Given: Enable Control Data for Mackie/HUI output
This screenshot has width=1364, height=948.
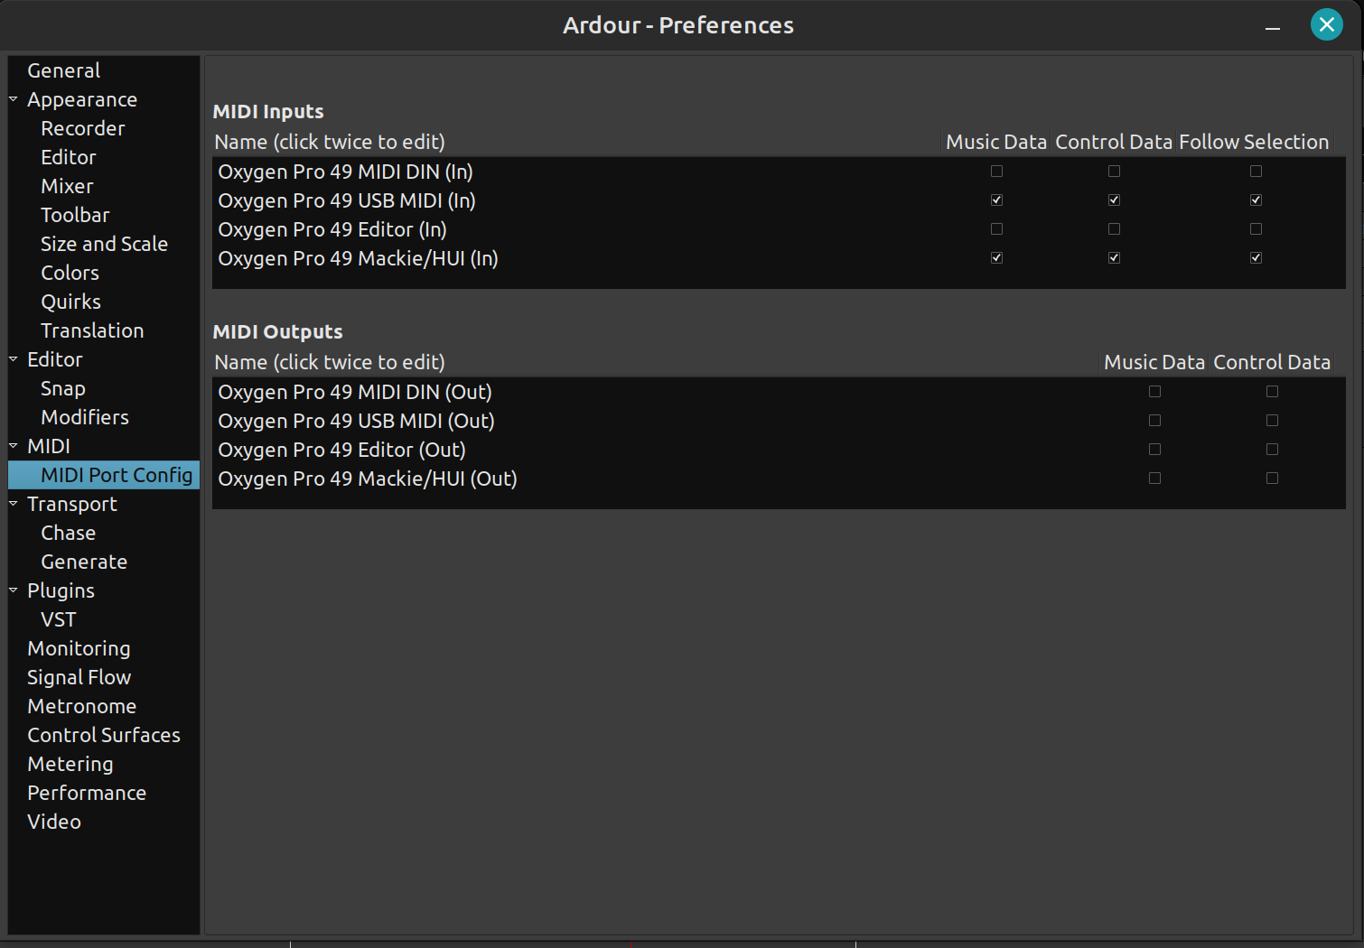Looking at the screenshot, I should 1272,479.
